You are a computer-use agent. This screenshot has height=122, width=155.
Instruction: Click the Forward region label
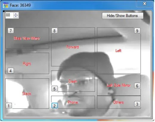click(73, 47)
